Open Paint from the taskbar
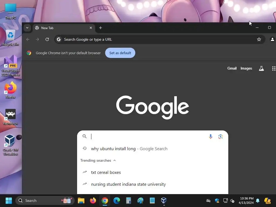Viewport: 276px width, 207px height. point(140,201)
